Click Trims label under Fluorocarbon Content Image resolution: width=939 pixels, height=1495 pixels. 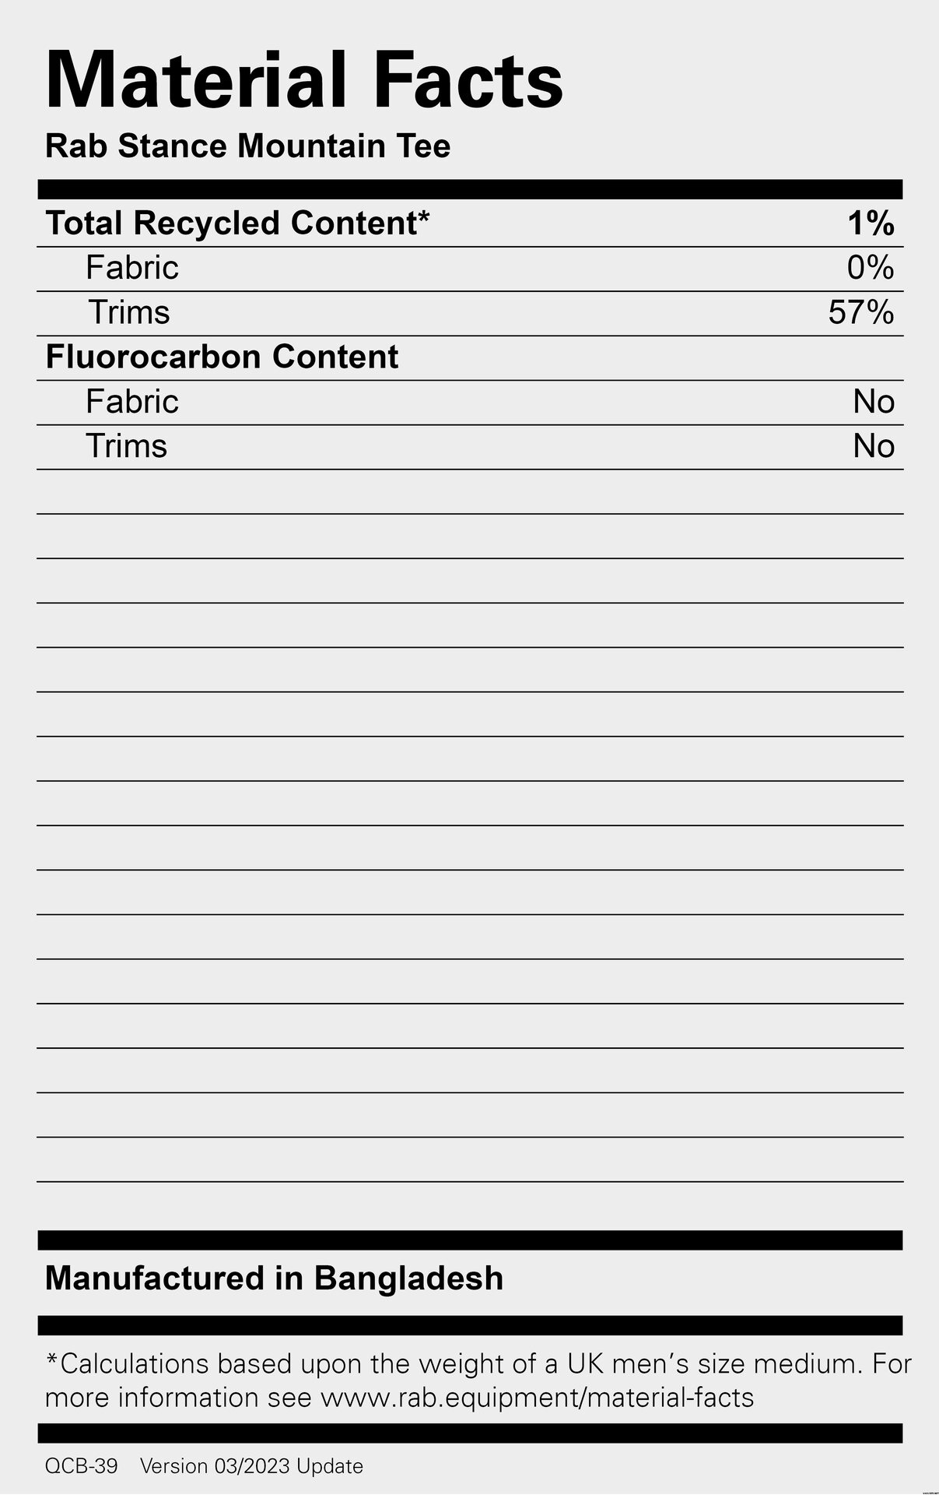click(x=127, y=446)
